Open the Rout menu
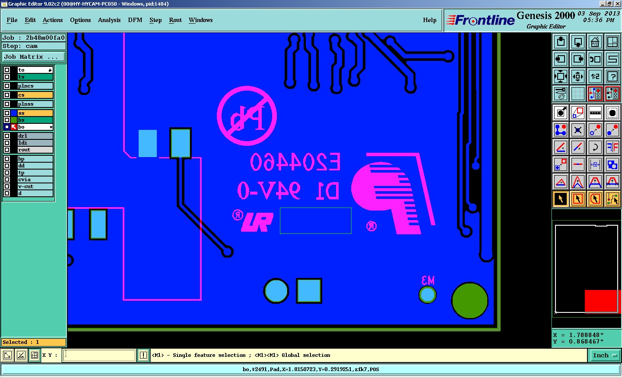 point(175,20)
